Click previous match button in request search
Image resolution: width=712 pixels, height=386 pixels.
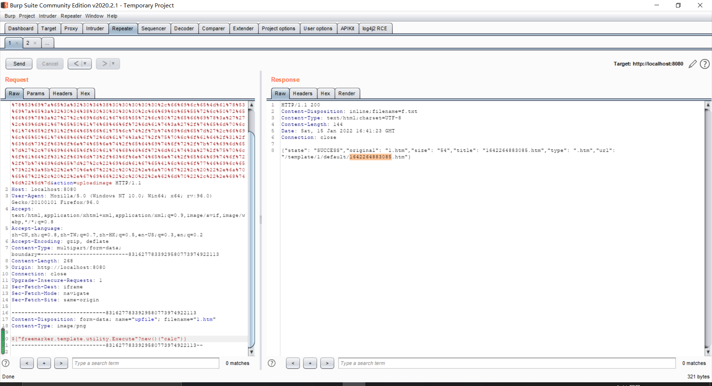point(27,363)
